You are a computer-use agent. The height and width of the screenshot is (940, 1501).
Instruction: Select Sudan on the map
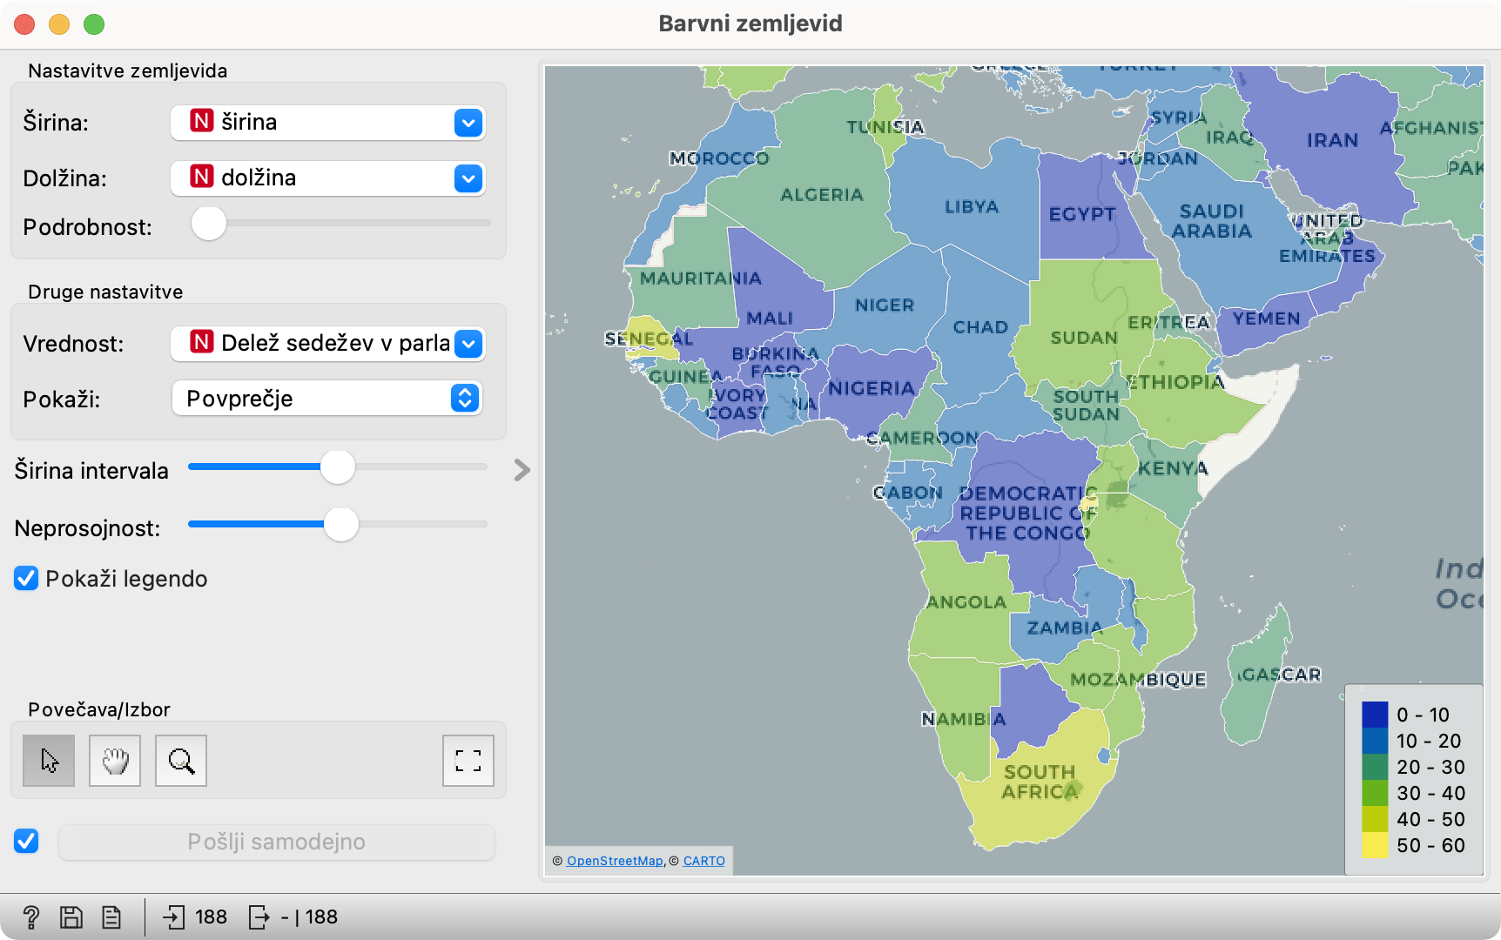click(1084, 337)
